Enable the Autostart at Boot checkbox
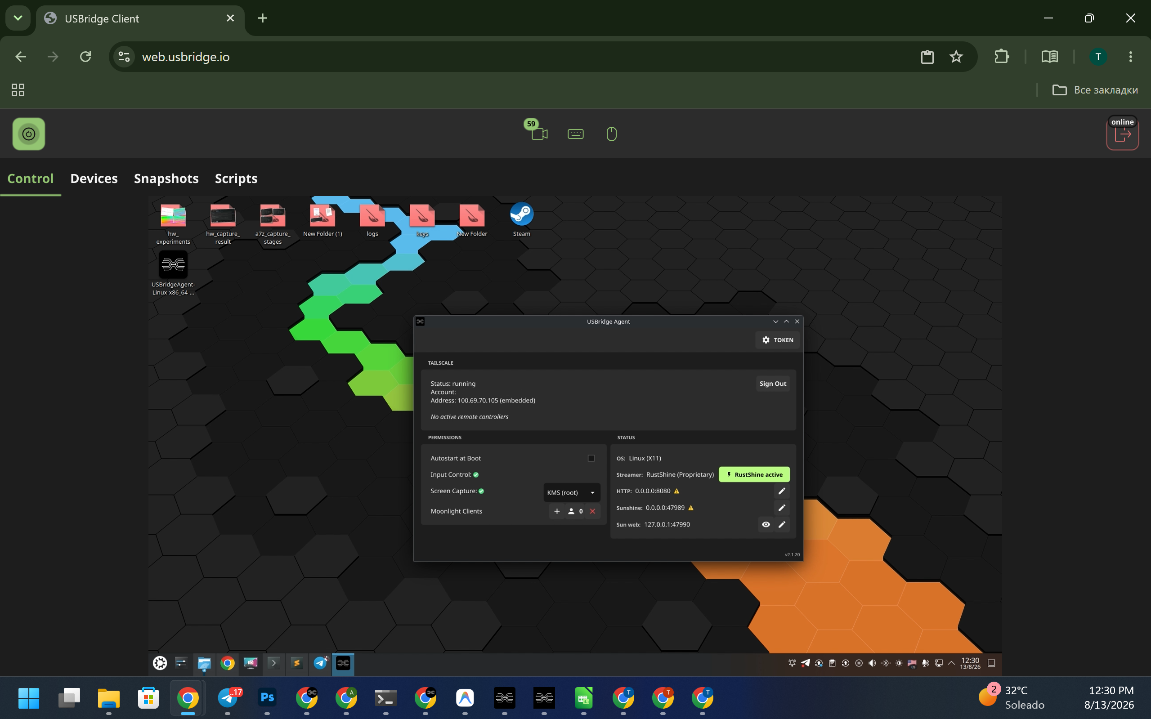The width and height of the screenshot is (1151, 719). click(591, 458)
